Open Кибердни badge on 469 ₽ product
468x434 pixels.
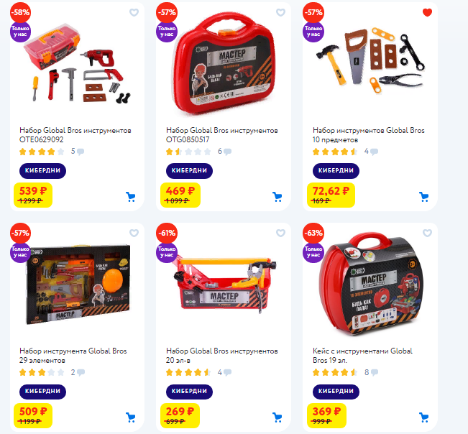point(189,170)
